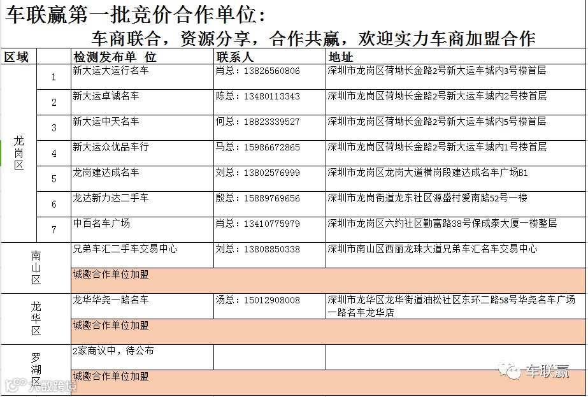Select the address ending 车城内1号楼首层
588x397 pixels.
coord(455,154)
